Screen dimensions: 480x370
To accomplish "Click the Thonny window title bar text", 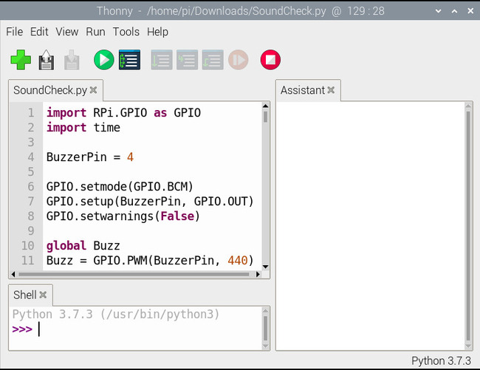I will click(240, 11).
